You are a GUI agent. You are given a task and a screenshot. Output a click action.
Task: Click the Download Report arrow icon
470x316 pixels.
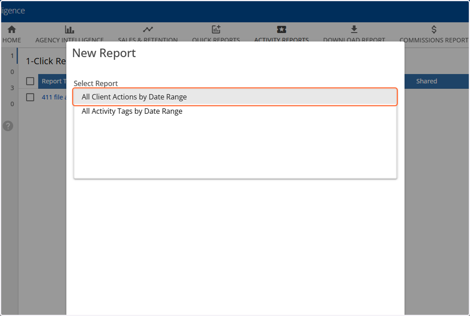[x=354, y=29]
